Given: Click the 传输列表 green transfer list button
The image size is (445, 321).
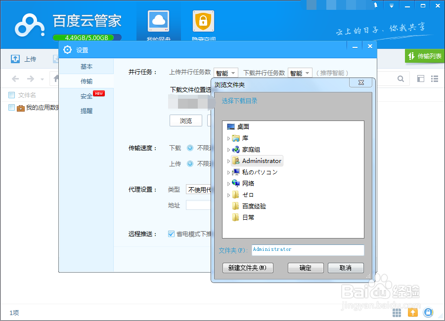Looking at the screenshot, I should point(424,56).
